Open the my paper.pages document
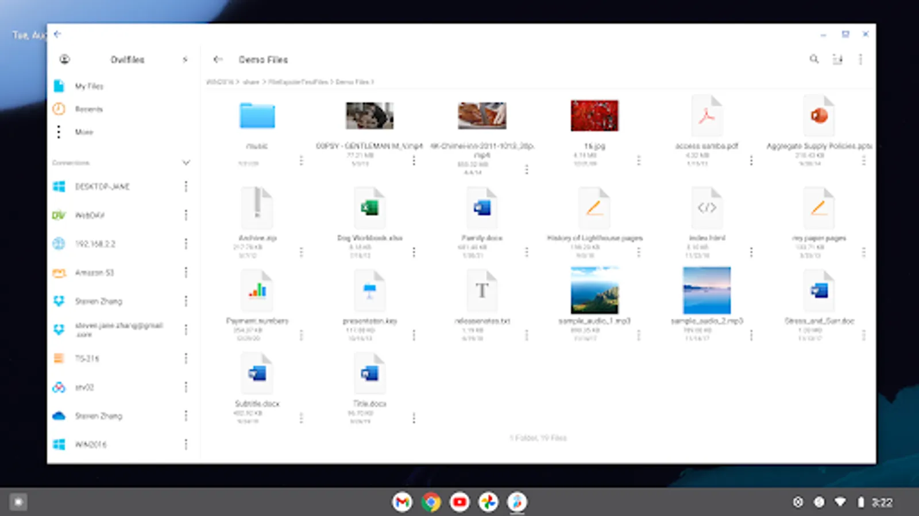The height and width of the screenshot is (516, 919). (819, 208)
